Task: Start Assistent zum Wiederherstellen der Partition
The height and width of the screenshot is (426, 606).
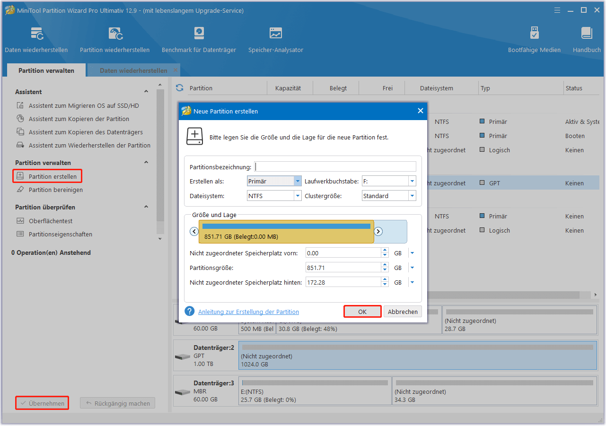Action: tap(83, 146)
